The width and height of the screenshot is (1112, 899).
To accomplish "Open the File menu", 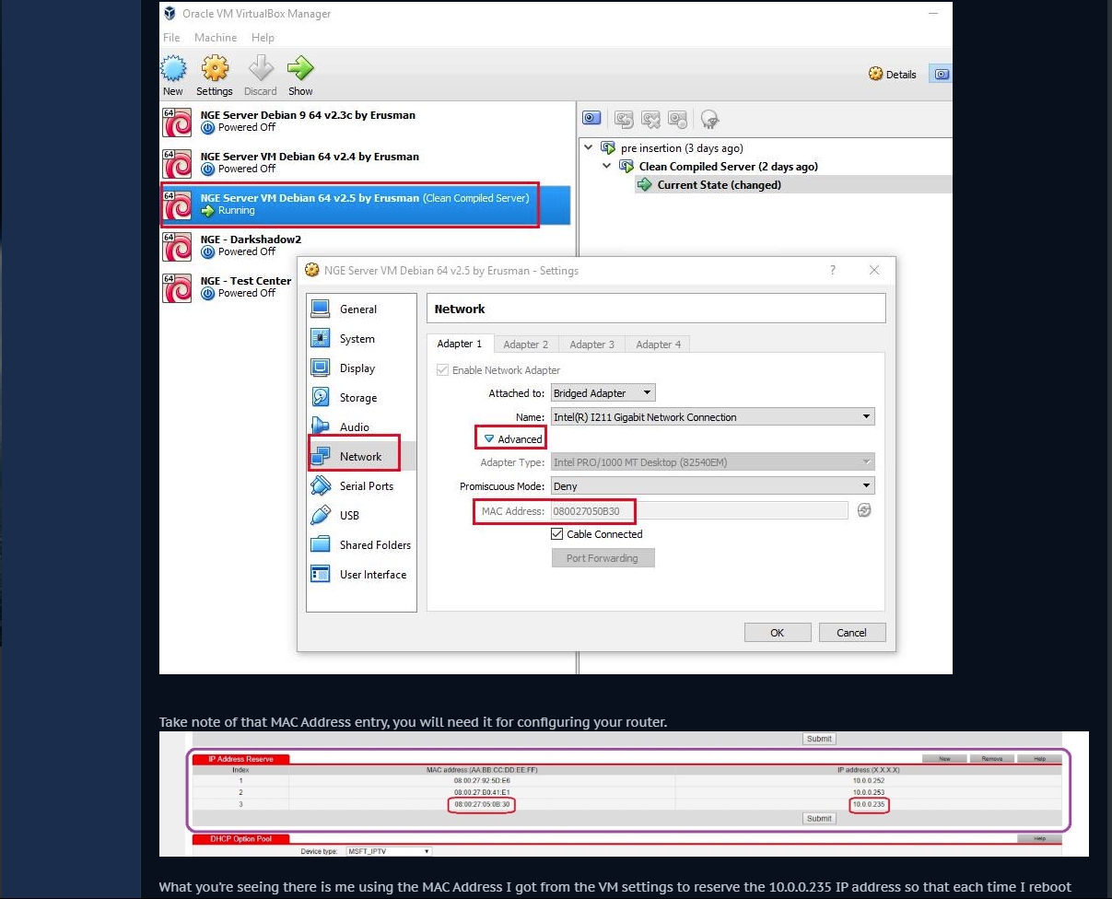I will coord(171,38).
